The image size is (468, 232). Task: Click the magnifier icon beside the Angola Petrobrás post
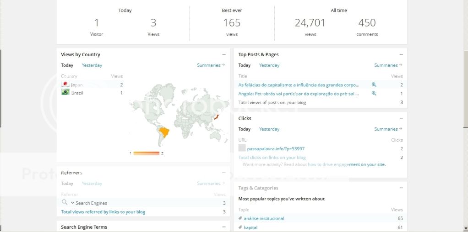point(374,93)
